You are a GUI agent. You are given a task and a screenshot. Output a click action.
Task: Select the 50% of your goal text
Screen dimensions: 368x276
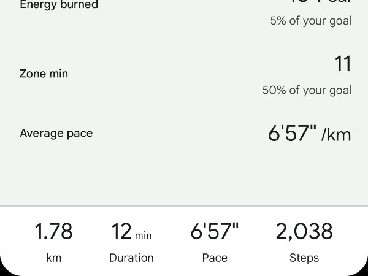[307, 90]
